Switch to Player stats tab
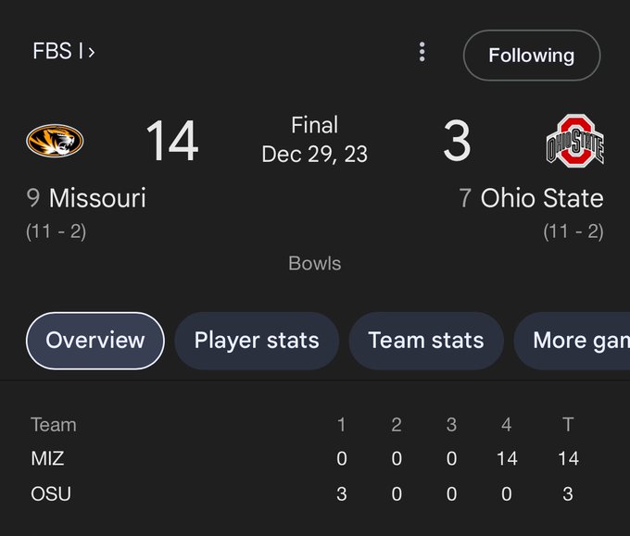Image resolution: width=630 pixels, height=536 pixels. [257, 341]
